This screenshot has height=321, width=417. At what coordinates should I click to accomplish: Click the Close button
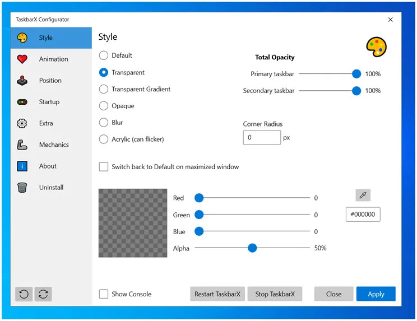tap(333, 294)
